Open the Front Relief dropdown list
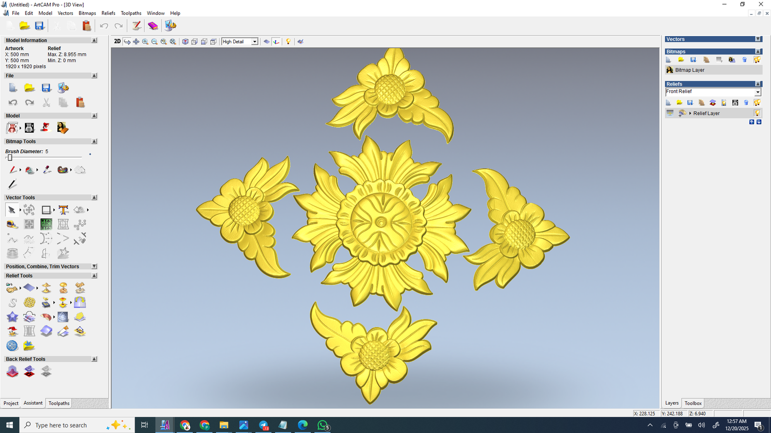The height and width of the screenshot is (433, 771). coord(758,92)
